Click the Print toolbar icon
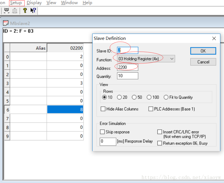Screen dimensions: 224x183 (15, 11)
